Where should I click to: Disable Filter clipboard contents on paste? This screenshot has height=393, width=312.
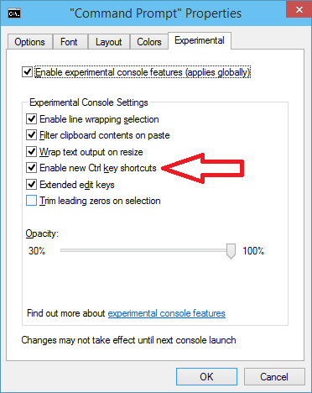31,135
